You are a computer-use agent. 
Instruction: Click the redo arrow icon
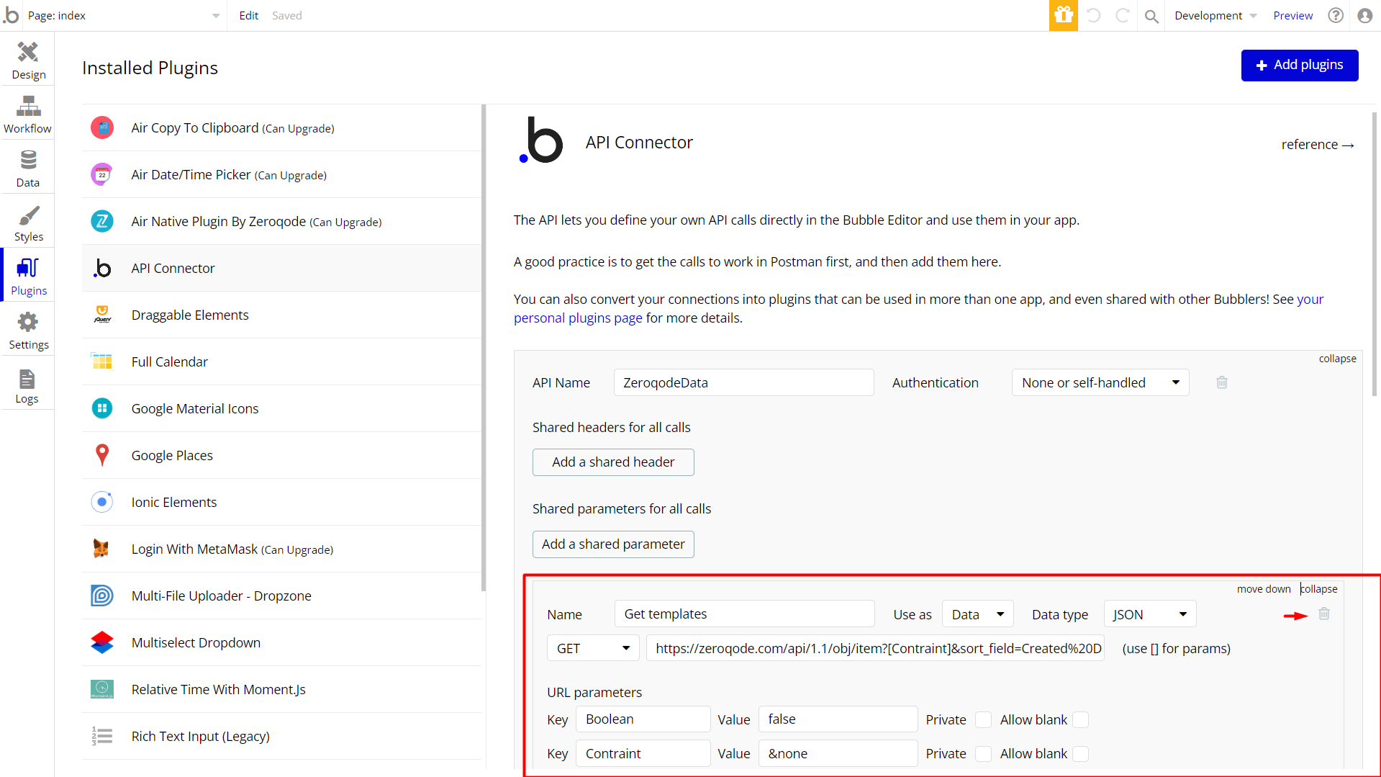[1122, 15]
